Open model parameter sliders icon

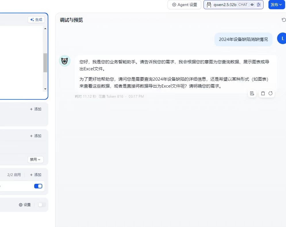pyautogui.click(x=259, y=5)
